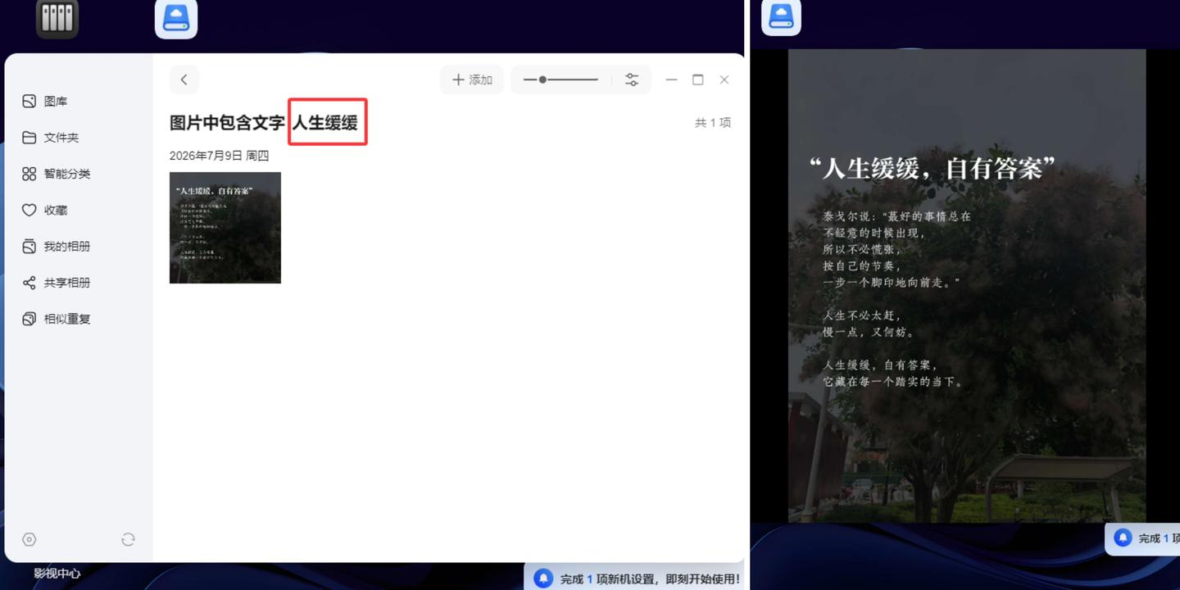Image resolution: width=1180 pixels, height=590 pixels.
Task: Click the 添加 button
Action: [472, 79]
